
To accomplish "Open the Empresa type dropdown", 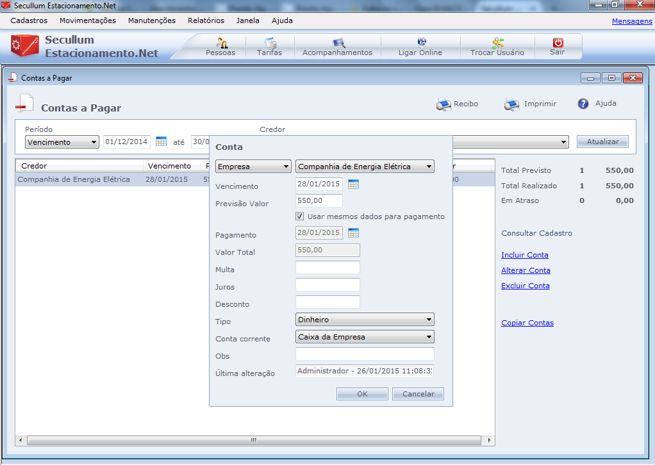I will tap(253, 167).
